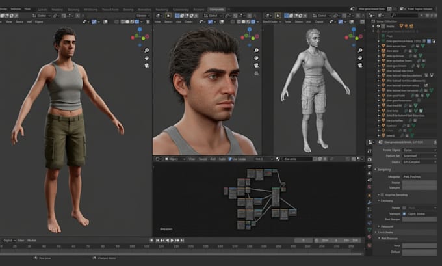The width and height of the screenshot is (442, 266).
Task: Click top blue Z axis on full-body viewport gizmo
Action: [x=140, y=29]
